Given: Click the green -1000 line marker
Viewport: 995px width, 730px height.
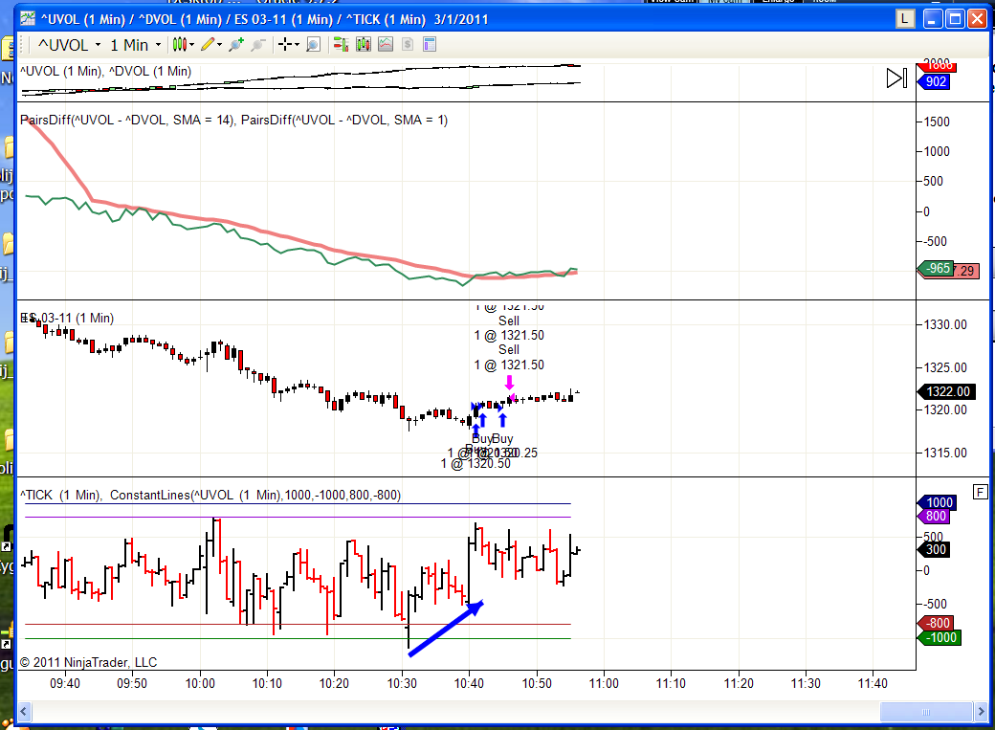Looking at the screenshot, I should pos(940,637).
